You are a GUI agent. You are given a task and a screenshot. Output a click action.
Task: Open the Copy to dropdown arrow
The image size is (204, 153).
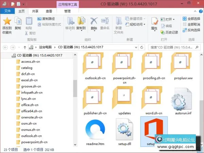pyautogui.click(x=82, y=31)
